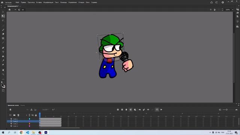Open the Просмотр menu
This screenshot has width=240, height=135.
click(x=31, y=3)
